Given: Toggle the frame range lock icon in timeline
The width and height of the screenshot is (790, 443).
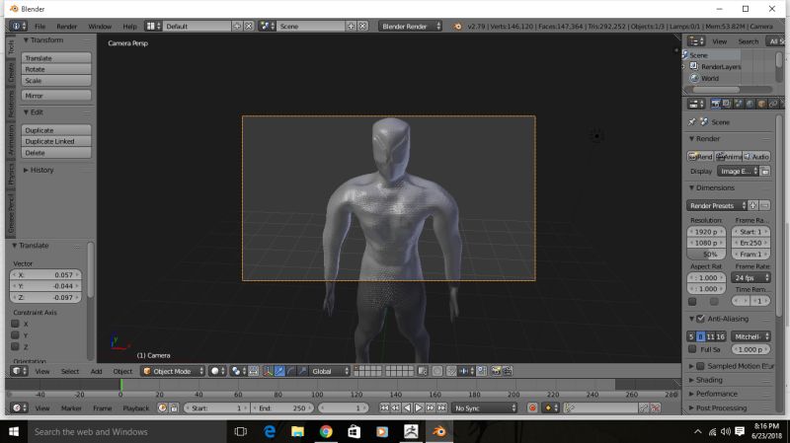Looking at the screenshot, I should tap(174, 407).
